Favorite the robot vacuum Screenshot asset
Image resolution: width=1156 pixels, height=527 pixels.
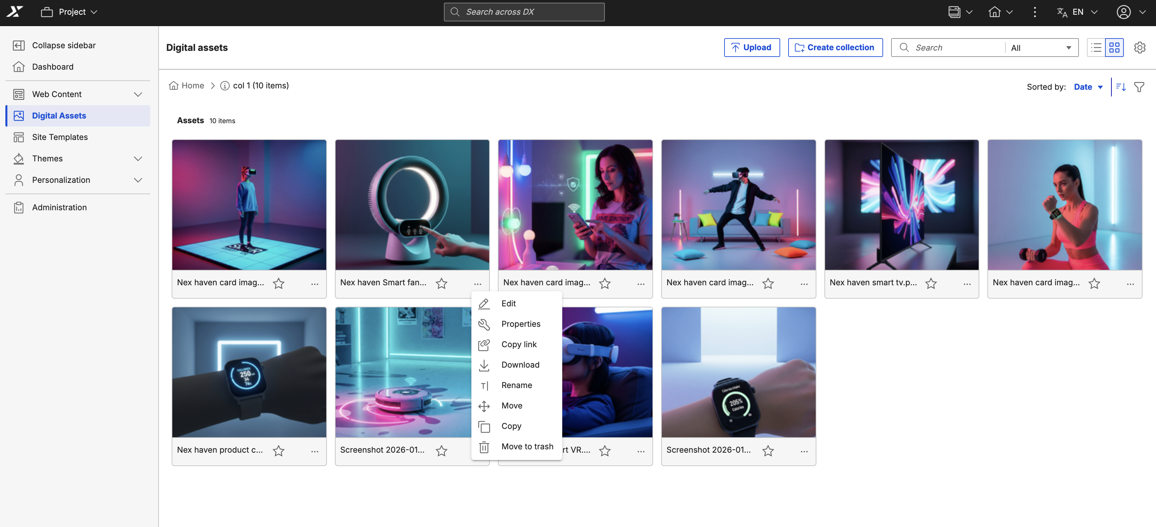[x=442, y=450]
